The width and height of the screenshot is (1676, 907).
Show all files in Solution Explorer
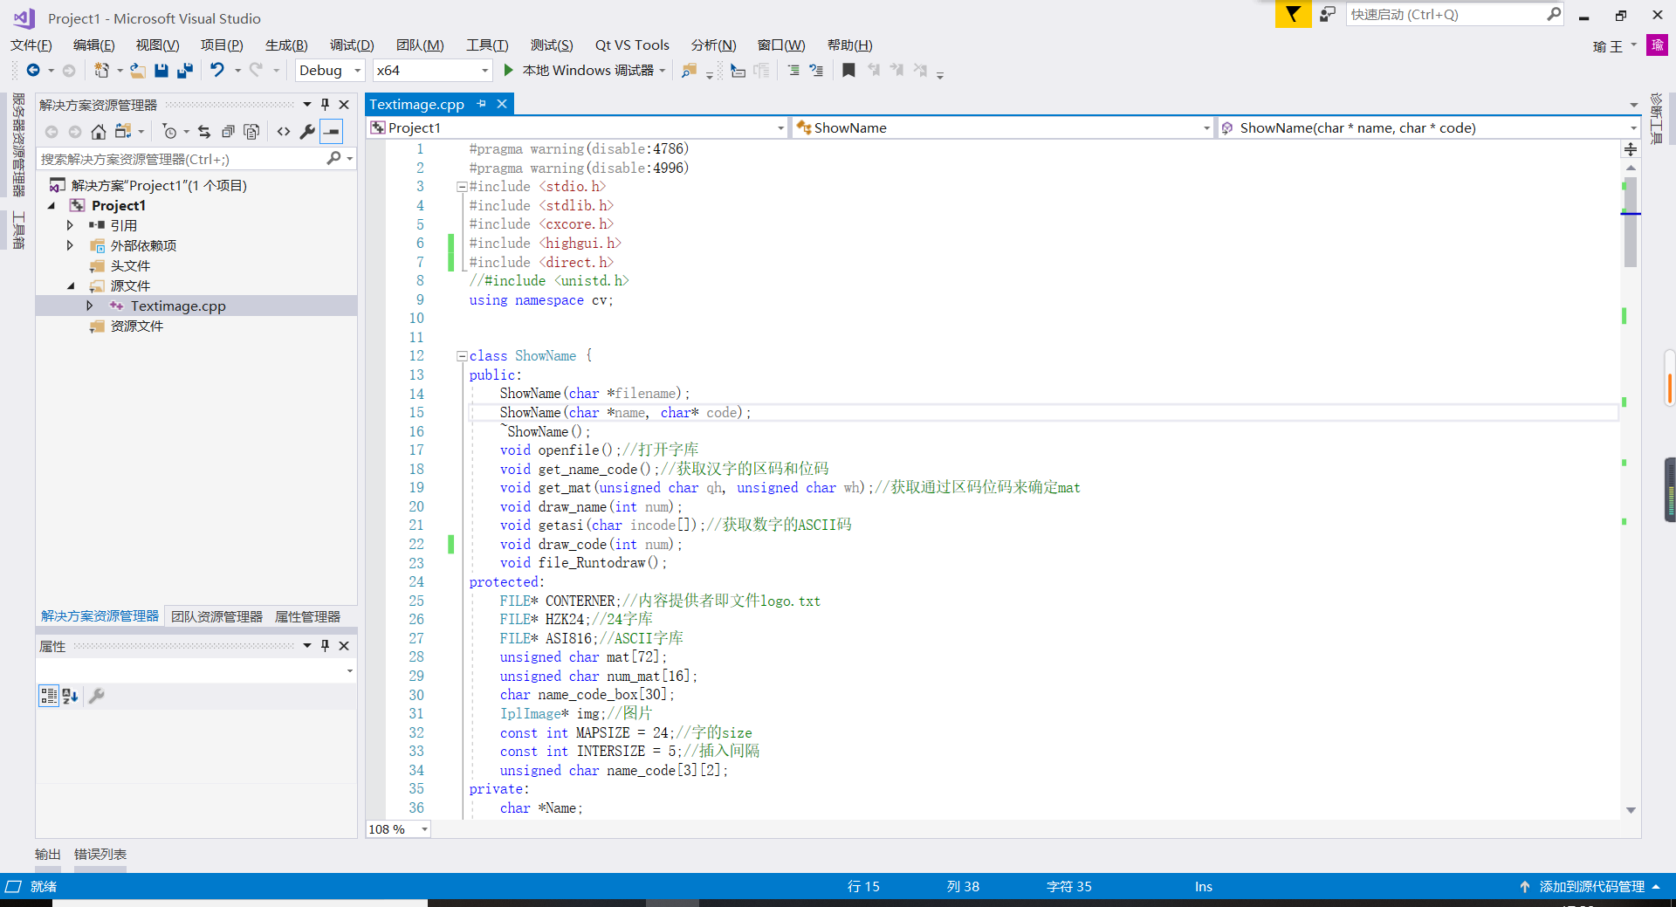[251, 132]
